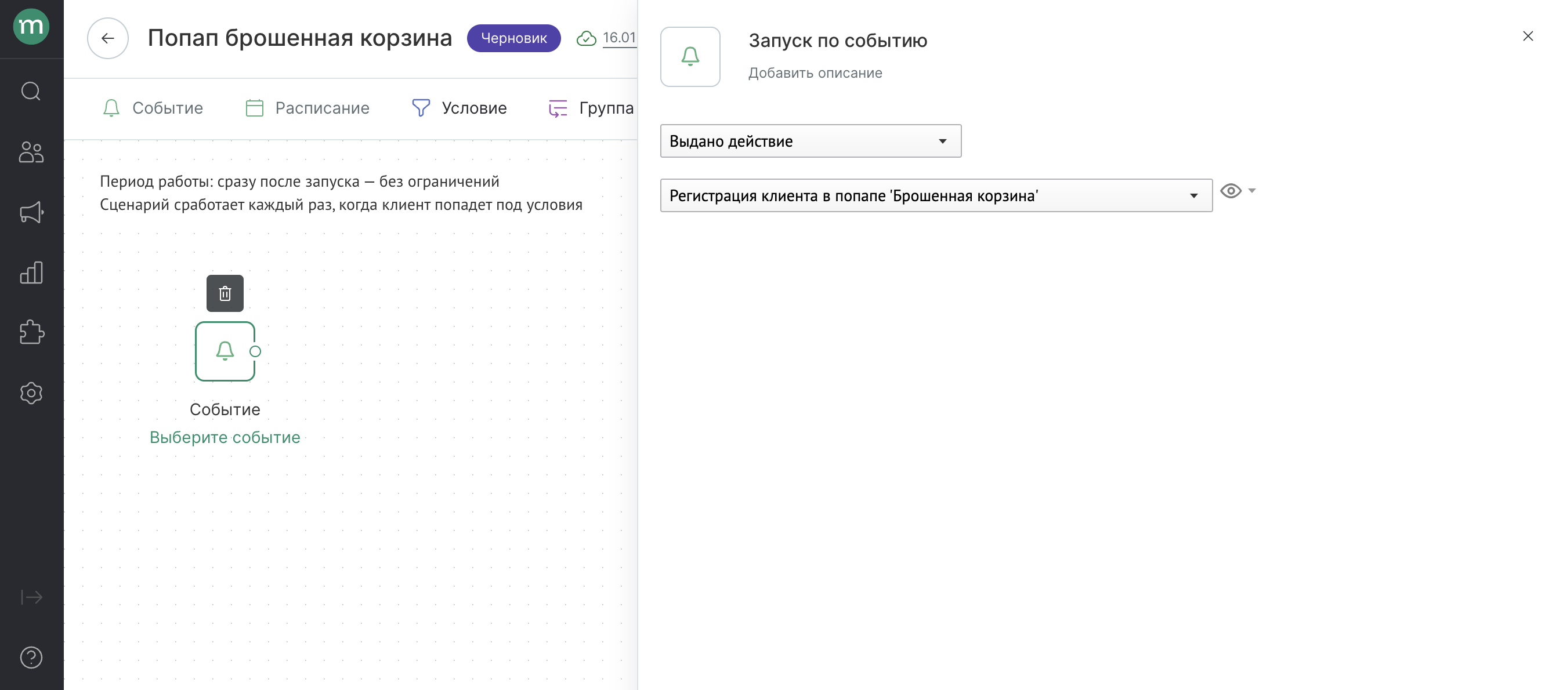Viewport: 1563px width, 690px height.
Task: Select the bell event node on canvas
Action: [x=225, y=351]
